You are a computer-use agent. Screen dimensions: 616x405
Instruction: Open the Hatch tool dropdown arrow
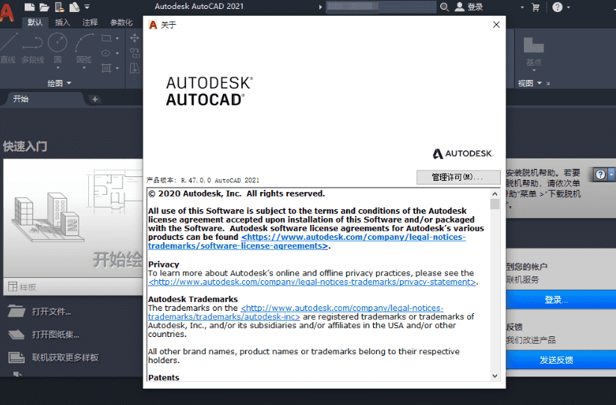(x=117, y=68)
